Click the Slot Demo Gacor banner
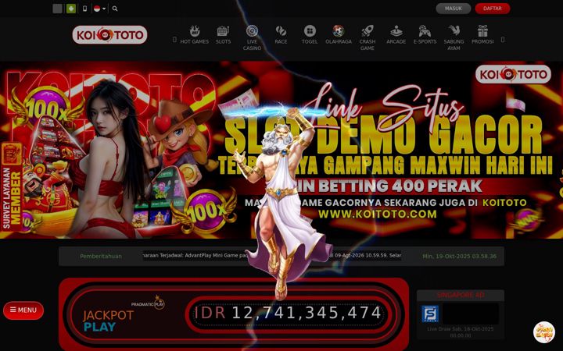 click(x=281, y=150)
